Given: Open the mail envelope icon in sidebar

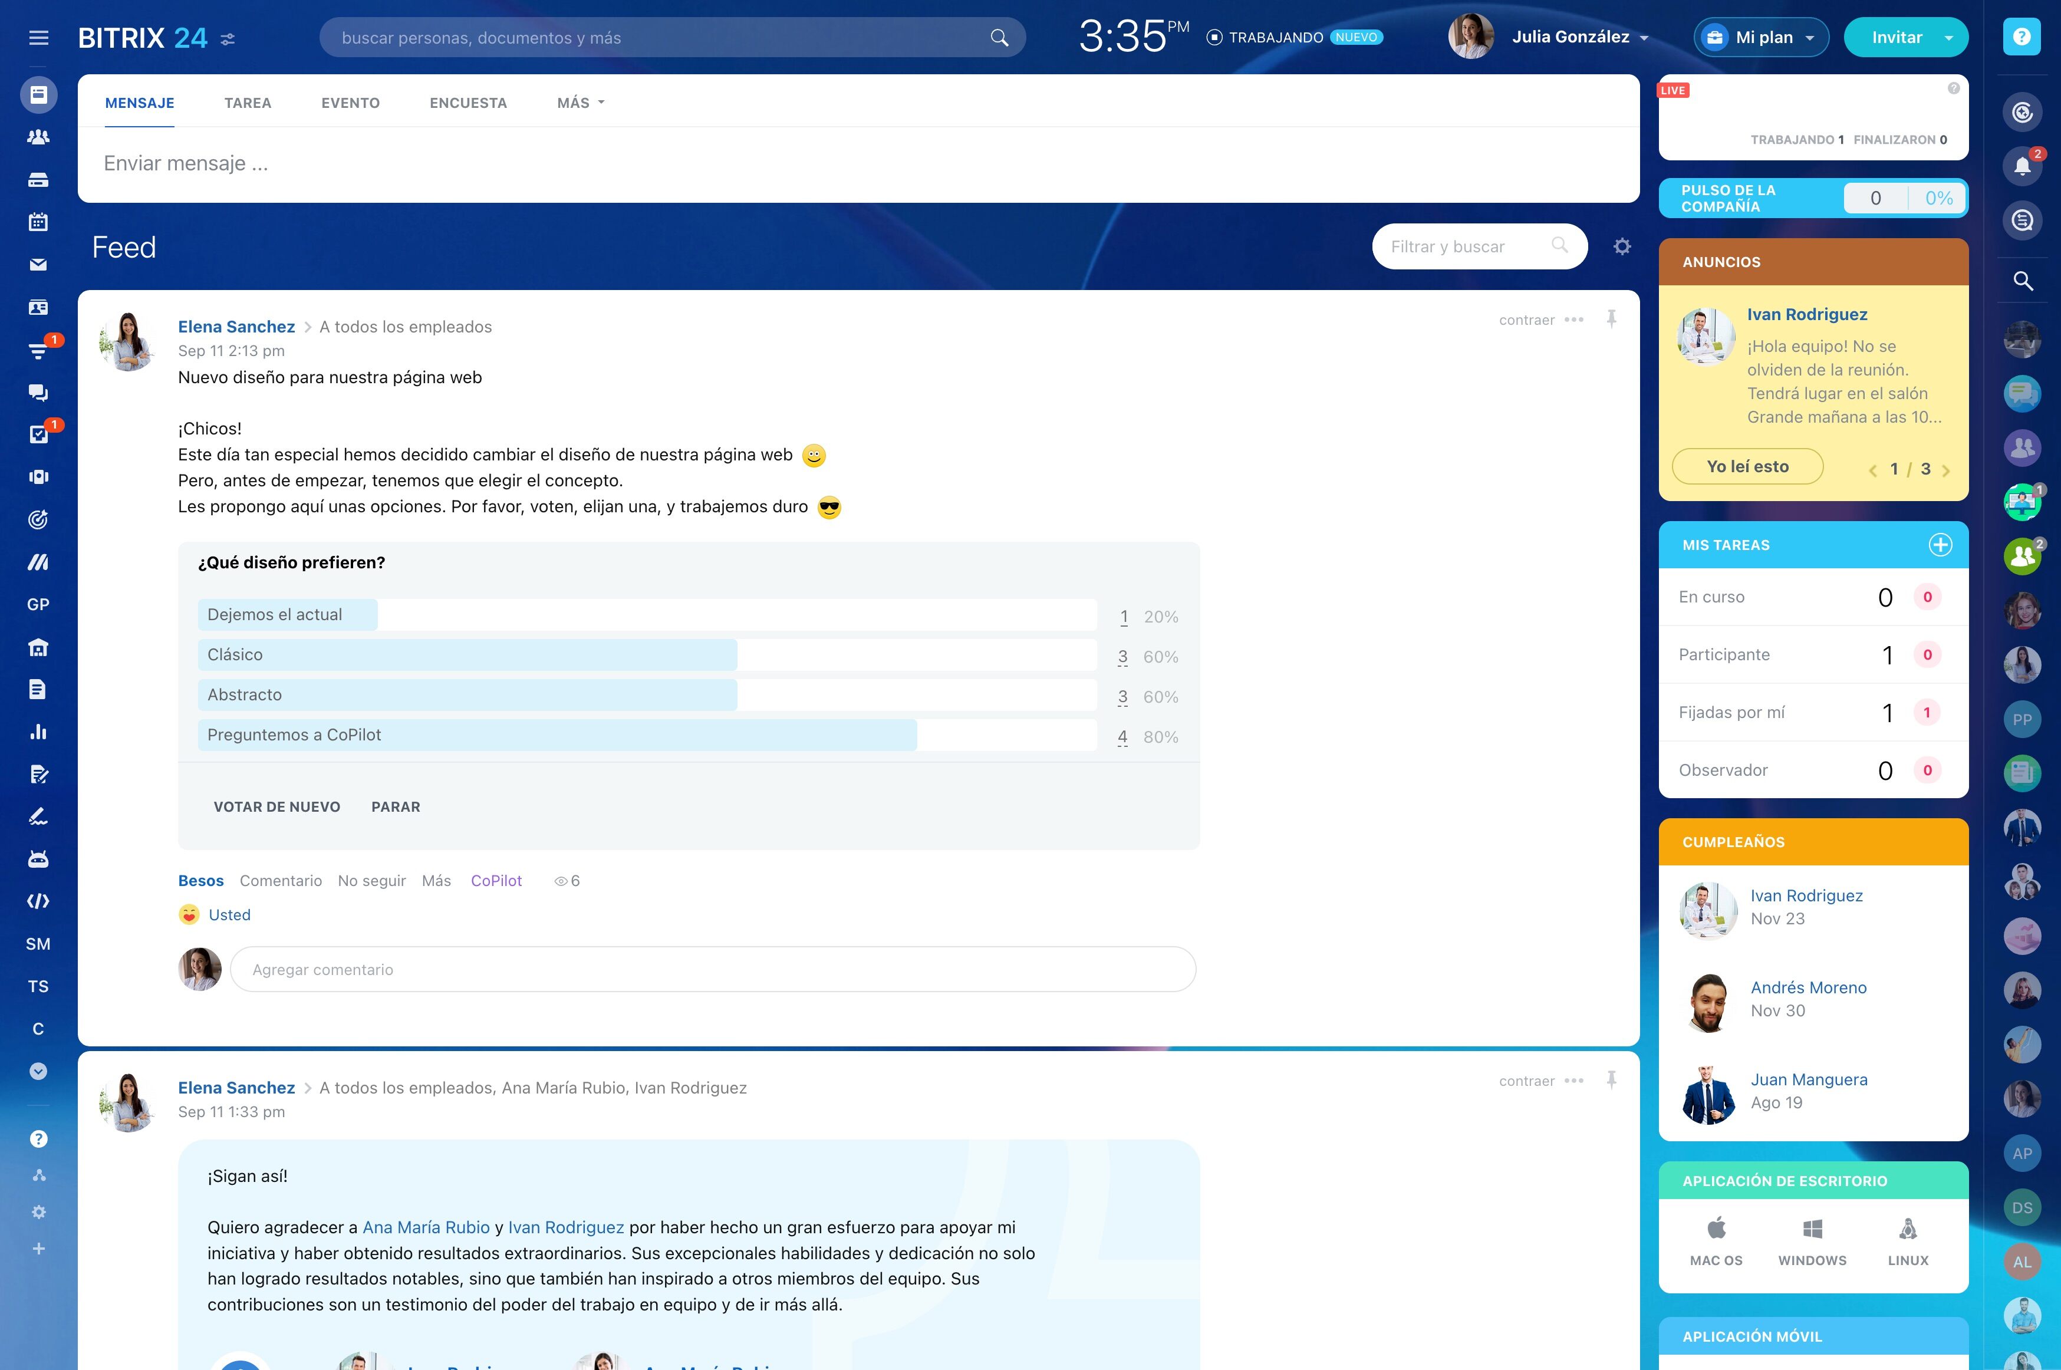Looking at the screenshot, I should click(x=38, y=265).
